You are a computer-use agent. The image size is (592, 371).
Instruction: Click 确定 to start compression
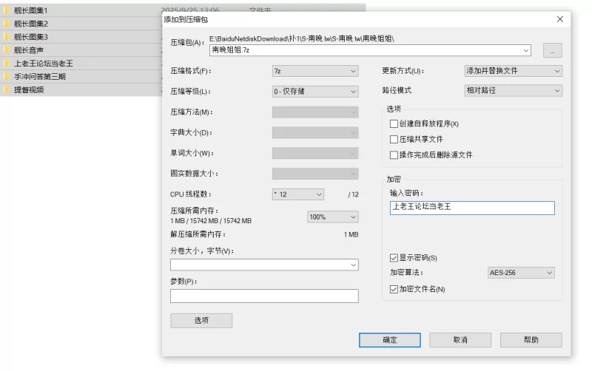[389, 340]
